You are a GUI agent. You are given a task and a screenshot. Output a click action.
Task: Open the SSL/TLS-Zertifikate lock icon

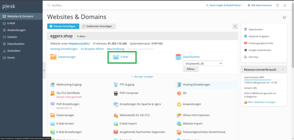(x=53, y=93)
